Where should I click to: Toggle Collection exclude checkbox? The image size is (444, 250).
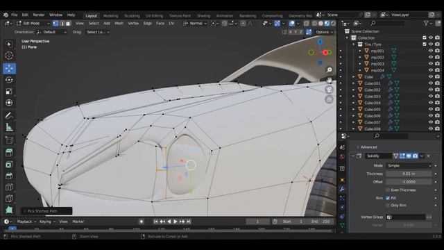pos(424,37)
